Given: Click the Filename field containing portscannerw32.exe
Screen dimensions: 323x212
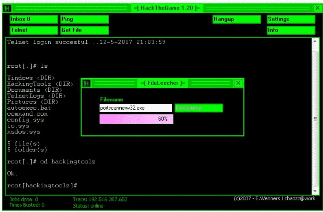Looking at the screenshot, I should point(136,108).
